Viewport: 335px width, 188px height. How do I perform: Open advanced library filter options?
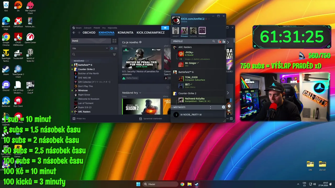114,54
